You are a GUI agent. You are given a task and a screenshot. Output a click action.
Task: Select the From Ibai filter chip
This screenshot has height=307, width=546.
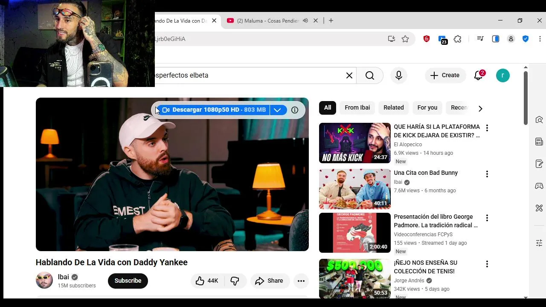(357, 108)
